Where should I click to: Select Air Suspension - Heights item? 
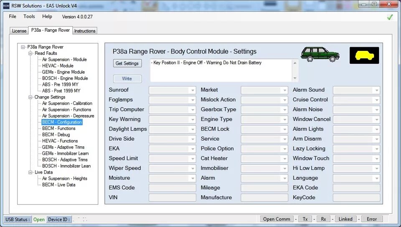(64, 179)
